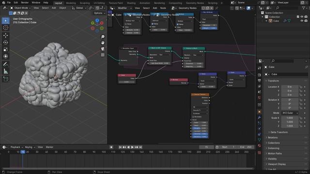
Task: Expand the Delta Transform panel
Action: click(279, 132)
